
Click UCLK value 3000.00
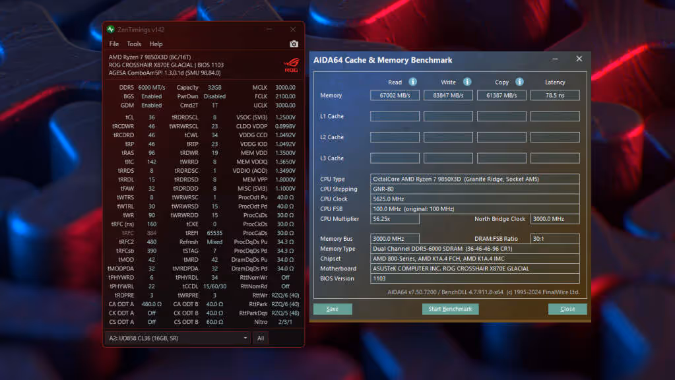pyautogui.click(x=286, y=105)
